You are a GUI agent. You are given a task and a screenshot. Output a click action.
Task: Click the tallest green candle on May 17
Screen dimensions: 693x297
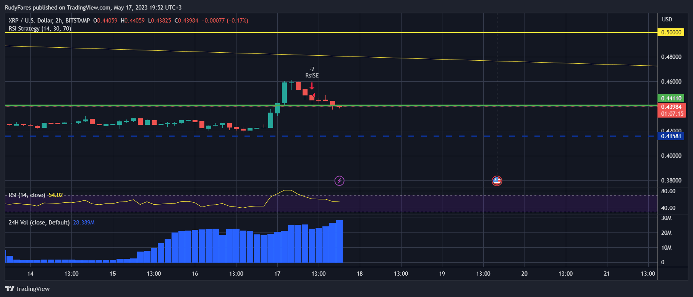coord(284,93)
